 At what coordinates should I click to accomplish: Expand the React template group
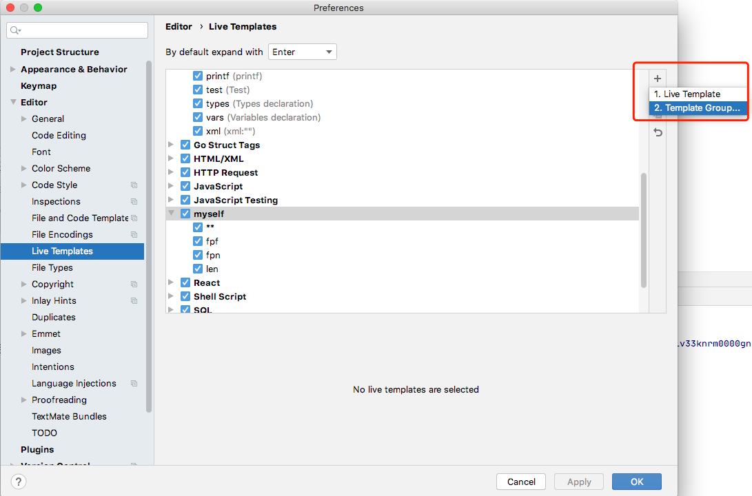pyautogui.click(x=171, y=282)
